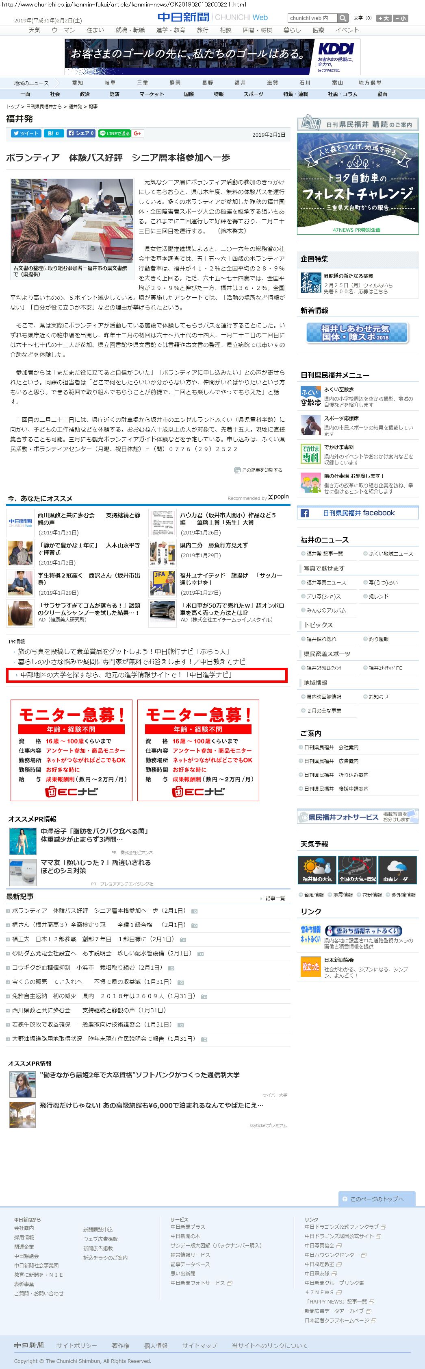Click the 隣の仕事場 workers thumbnail

click(310, 482)
